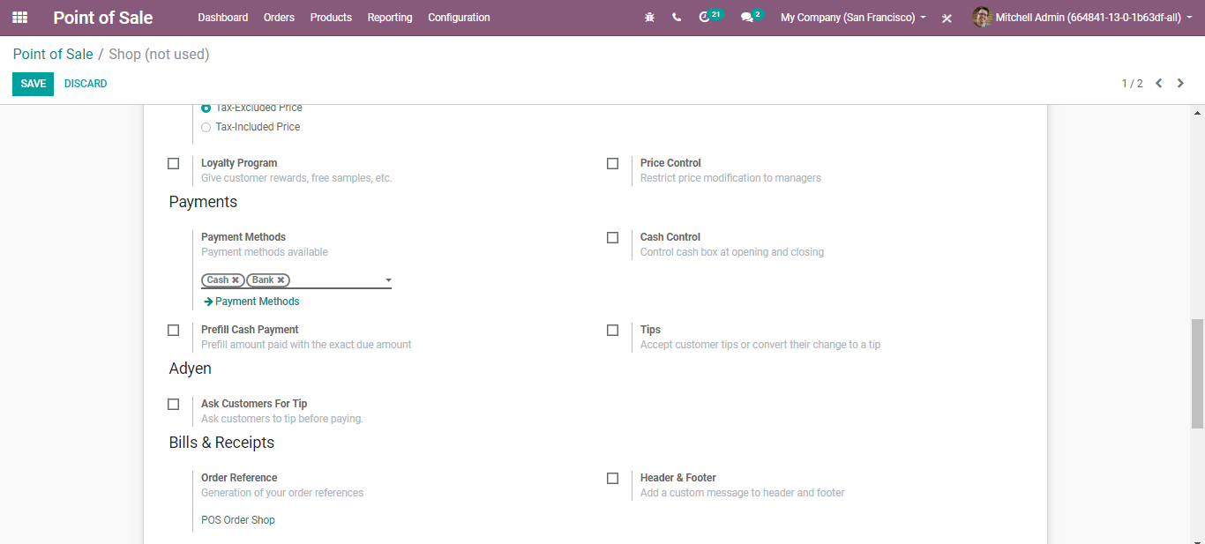Open the Dashboard menu

[223, 18]
